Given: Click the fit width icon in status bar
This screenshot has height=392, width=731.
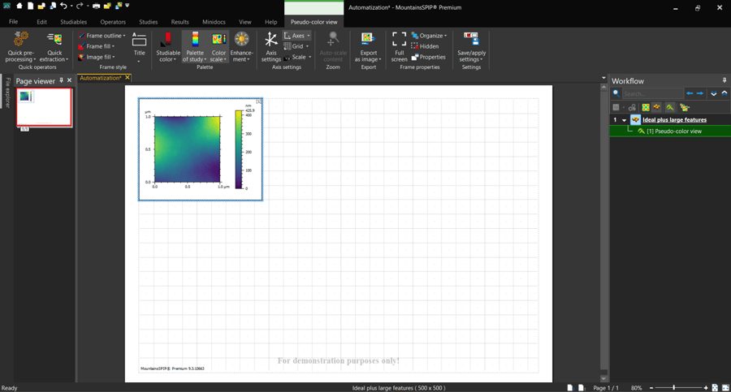Looking at the screenshot, I should (725, 388).
